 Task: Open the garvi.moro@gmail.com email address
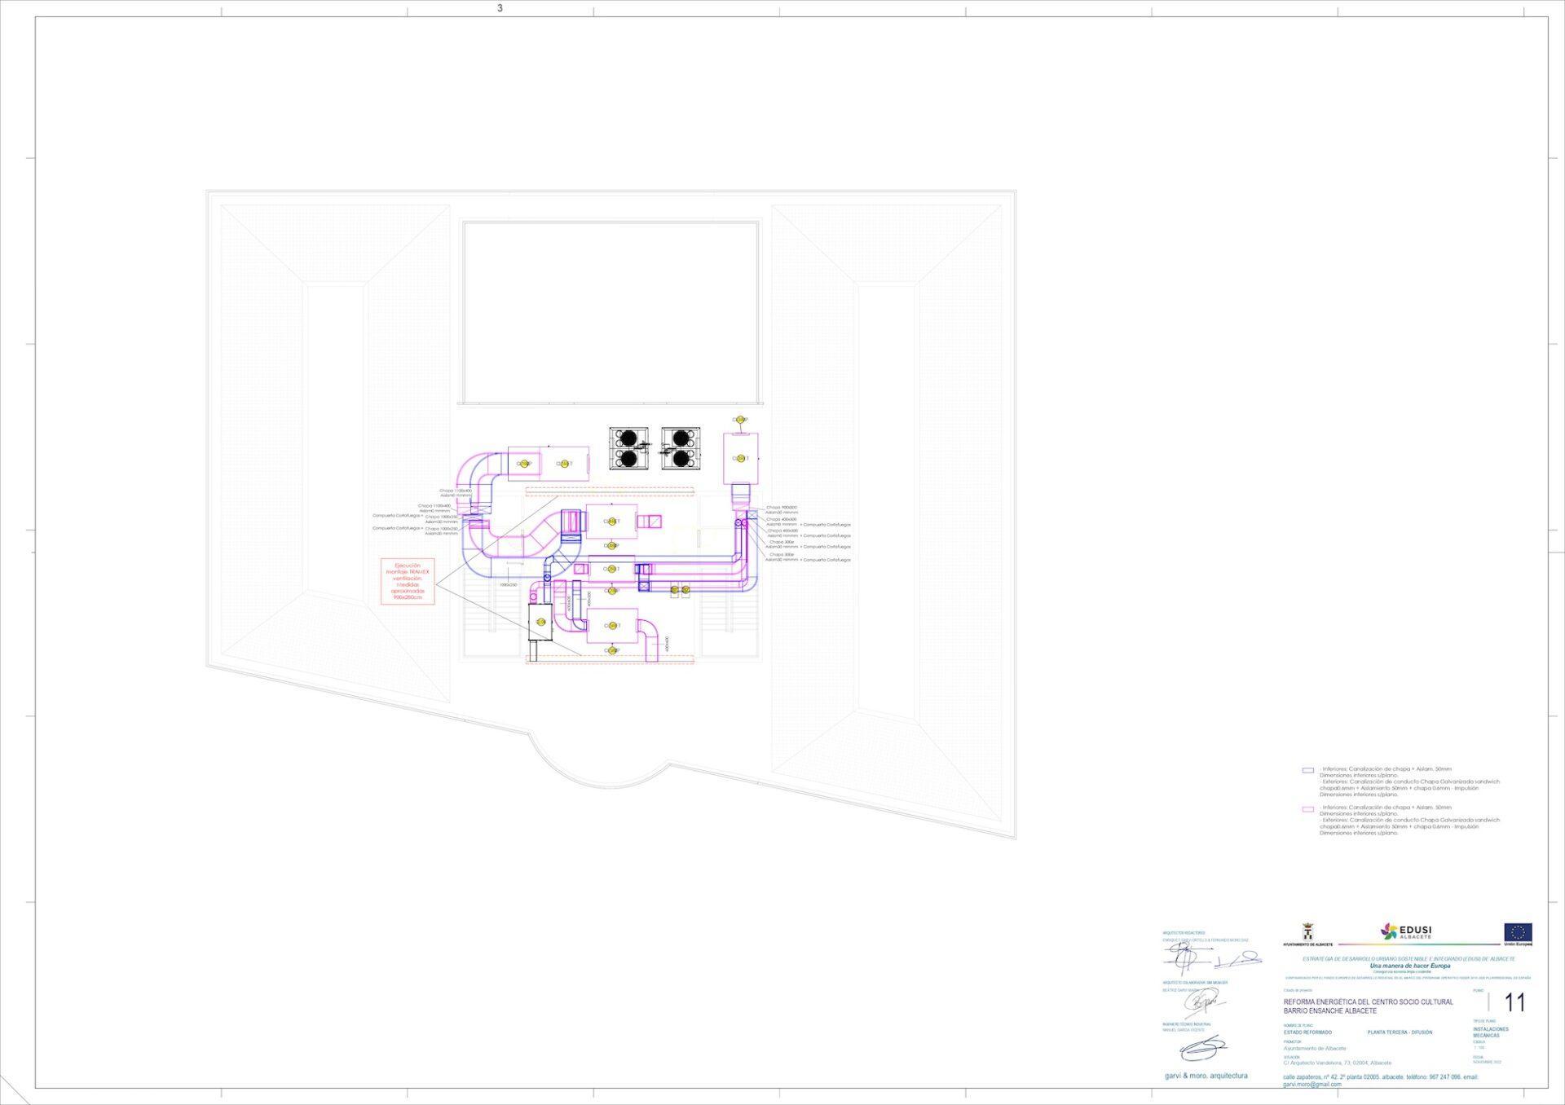point(1312,1085)
